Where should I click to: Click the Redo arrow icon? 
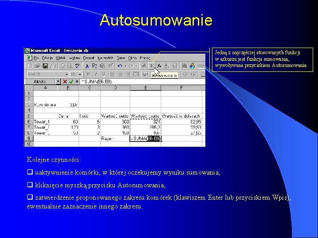point(131,66)
